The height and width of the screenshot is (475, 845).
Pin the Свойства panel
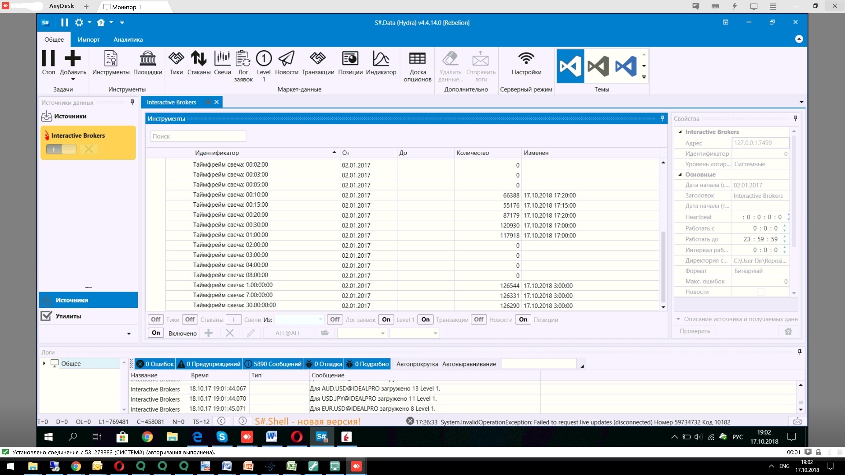(x=795, y=118)
